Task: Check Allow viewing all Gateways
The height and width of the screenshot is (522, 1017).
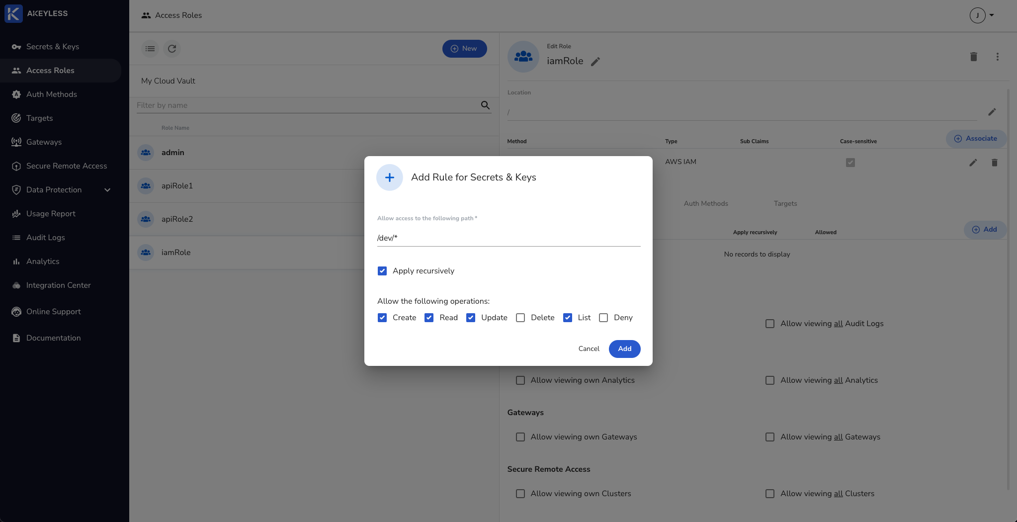Action: point(770,437)
